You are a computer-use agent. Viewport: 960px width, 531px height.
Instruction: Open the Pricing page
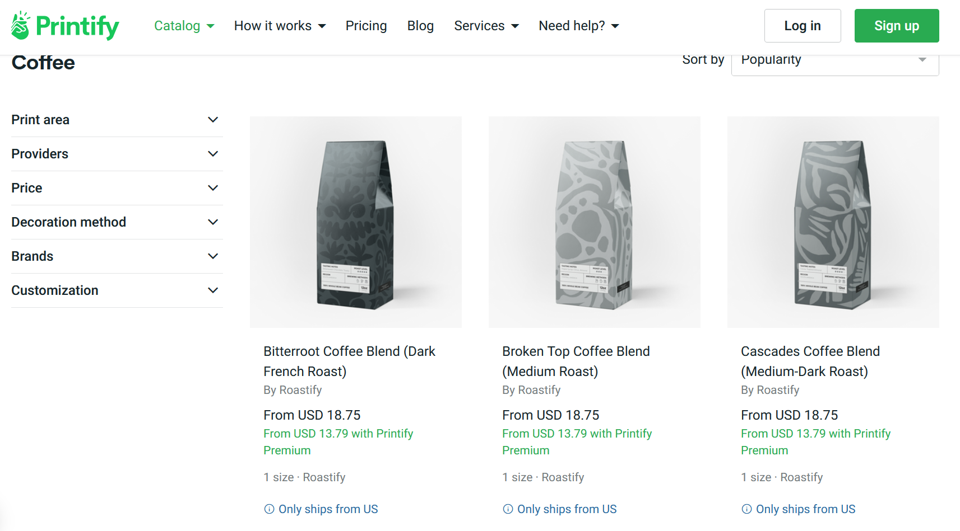click(366, 26)
